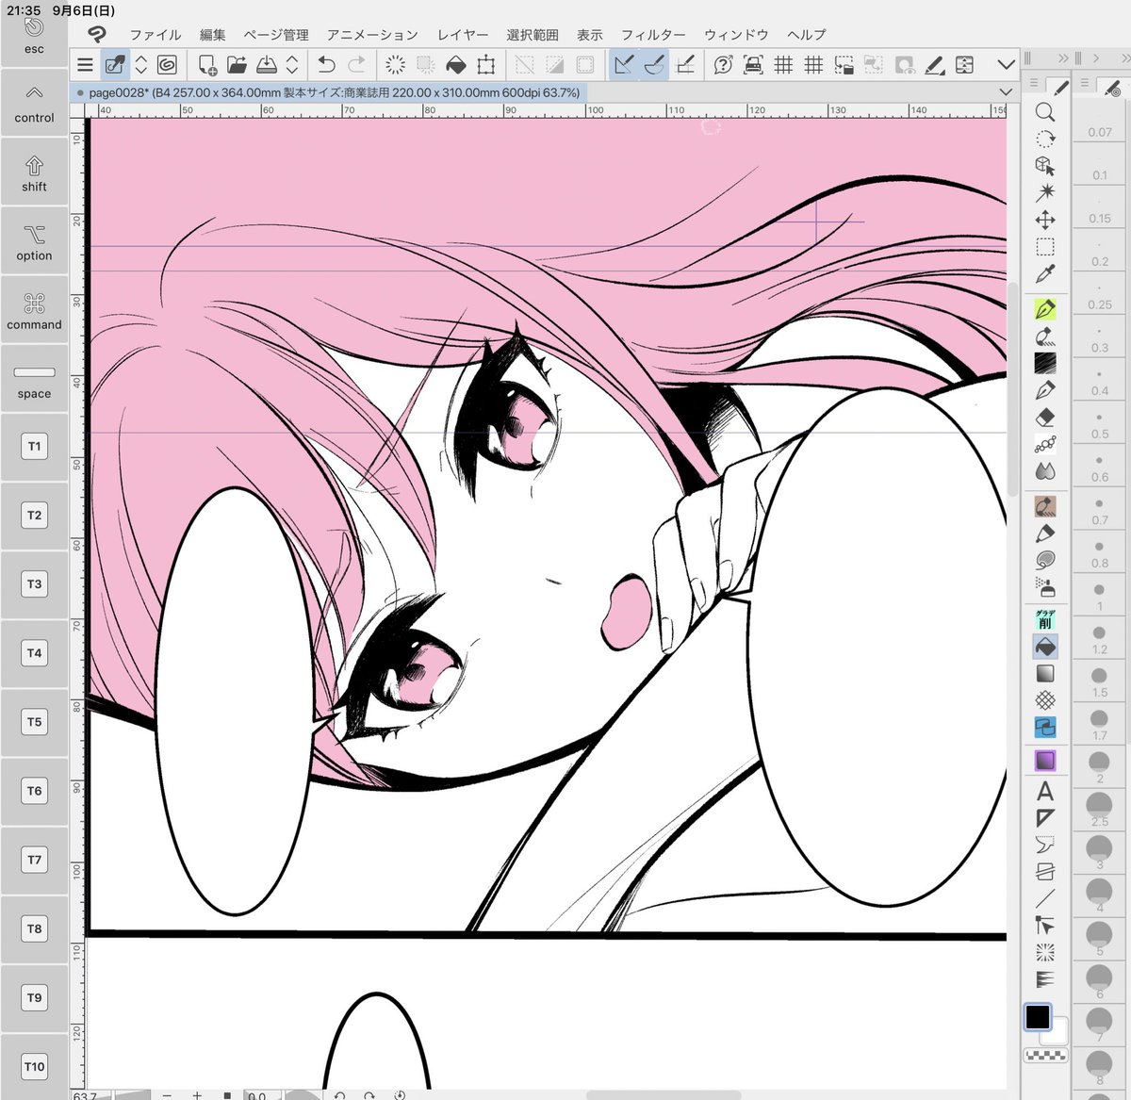Click the up-down stepper beside save icon

click(292, 64)
